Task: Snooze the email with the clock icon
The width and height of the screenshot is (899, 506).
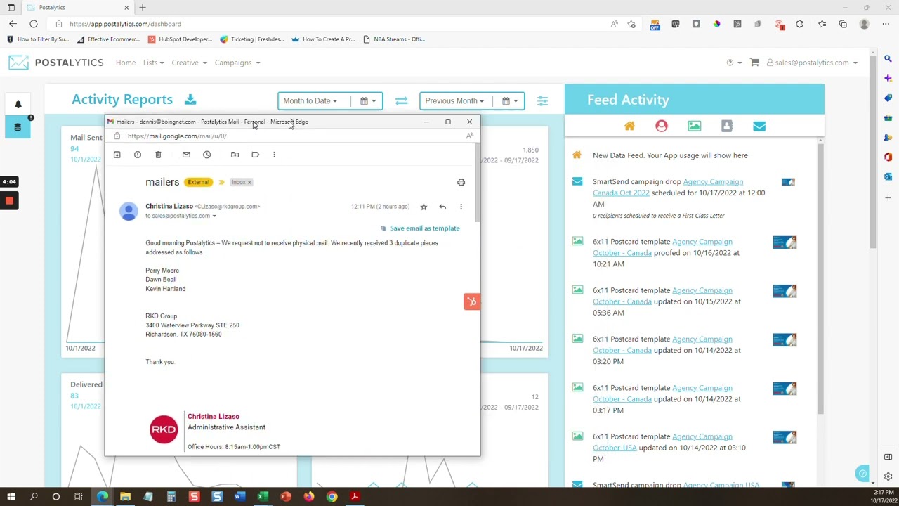Action: pyautogui.click(x=206, y=155)
